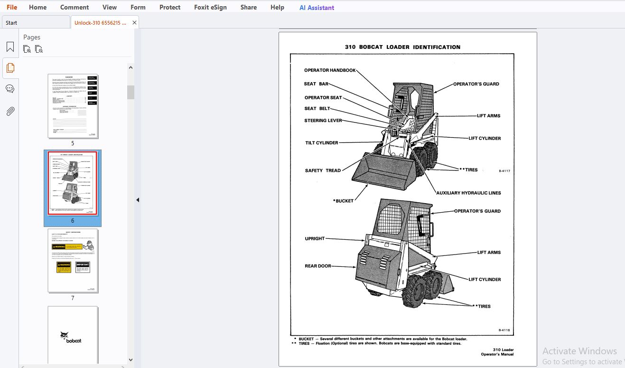Open the Foxit eSign tab
The image size is (625, 368).
coord(210,7)
